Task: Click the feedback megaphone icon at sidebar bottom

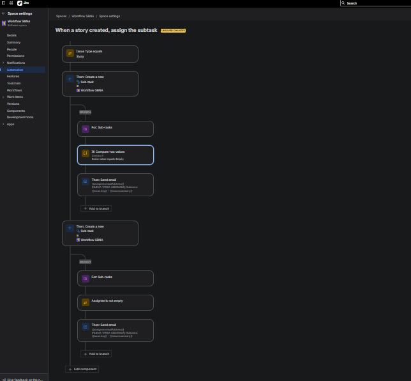Action: point(4,380)
